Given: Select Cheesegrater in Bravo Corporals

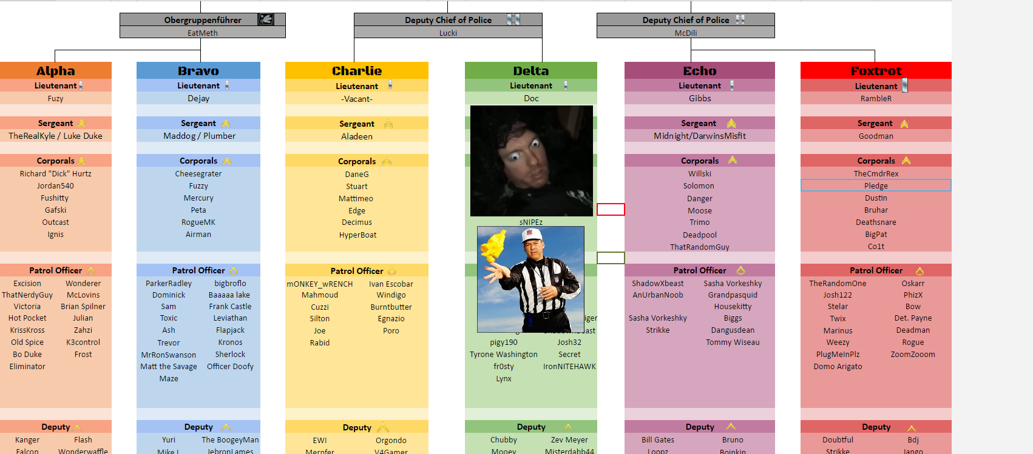Looking at the screenshot, I should 198,173.
